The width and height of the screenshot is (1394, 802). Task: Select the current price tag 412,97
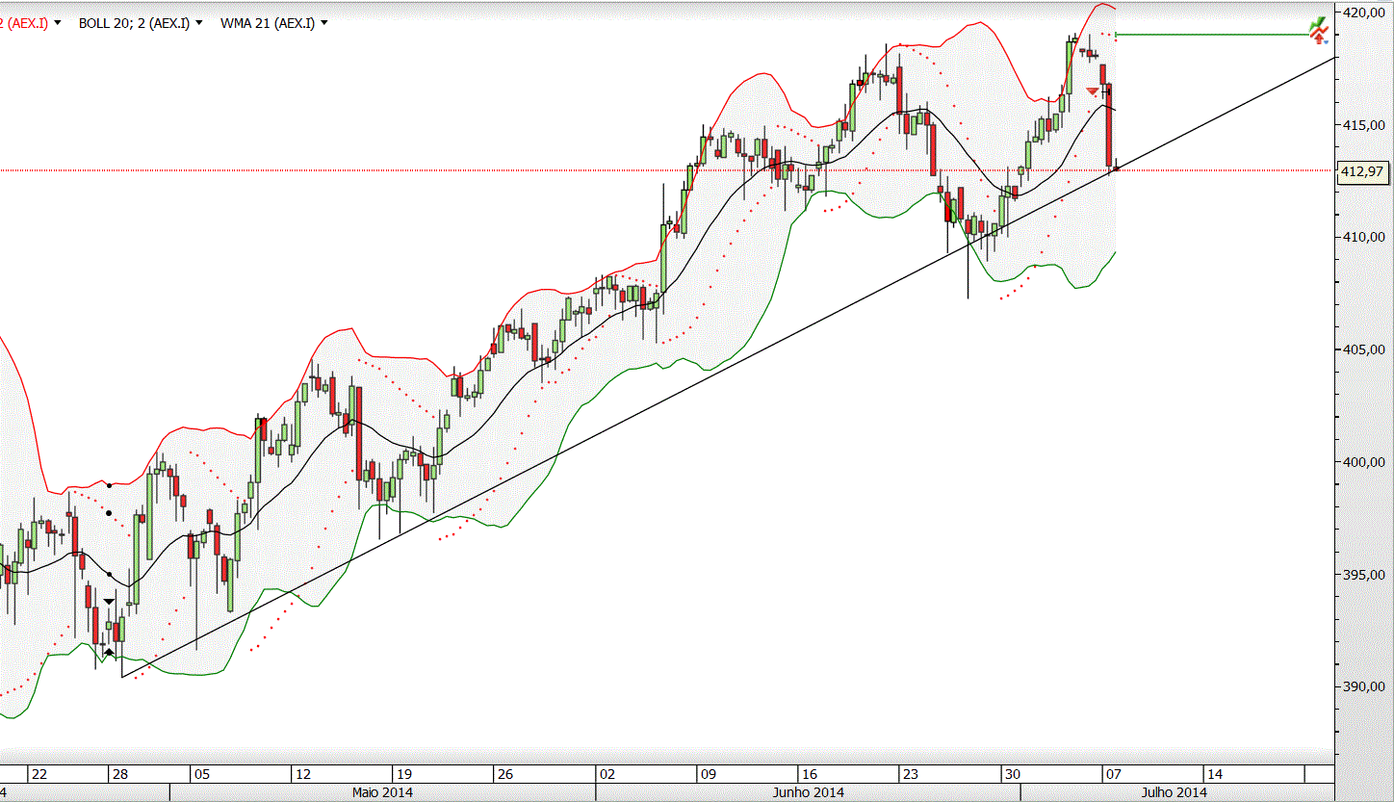(1362, 171)
